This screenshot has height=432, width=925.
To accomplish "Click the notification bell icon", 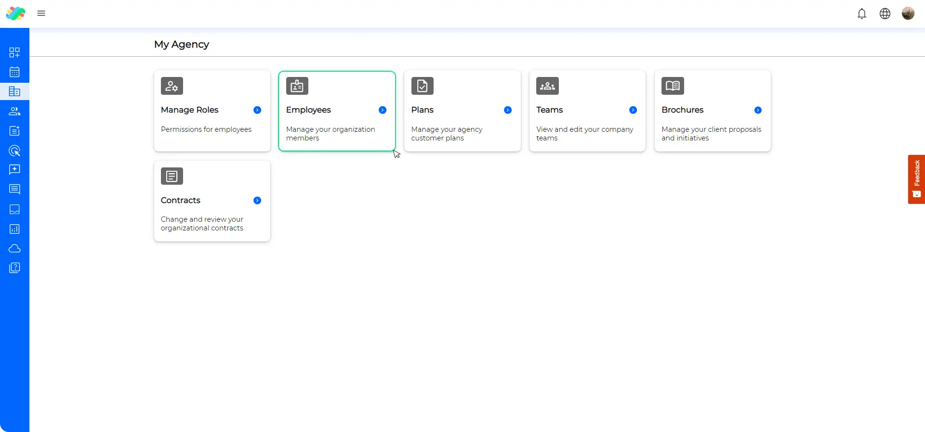I will pyautogui.click(x=862, y=13).
